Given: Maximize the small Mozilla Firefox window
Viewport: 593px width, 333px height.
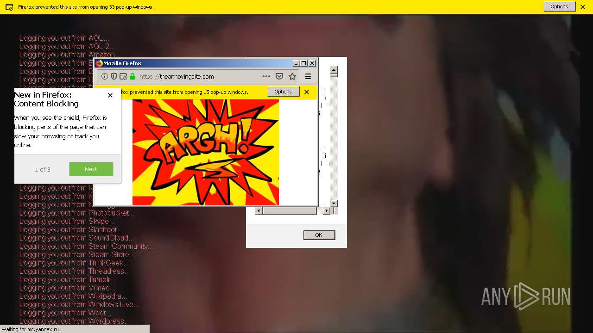Looking at the screenshot, I should click(x=304, y=63).
